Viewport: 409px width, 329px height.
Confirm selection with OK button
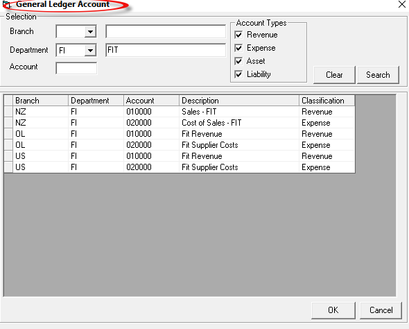pyautogui.click(x=333, y=310)
